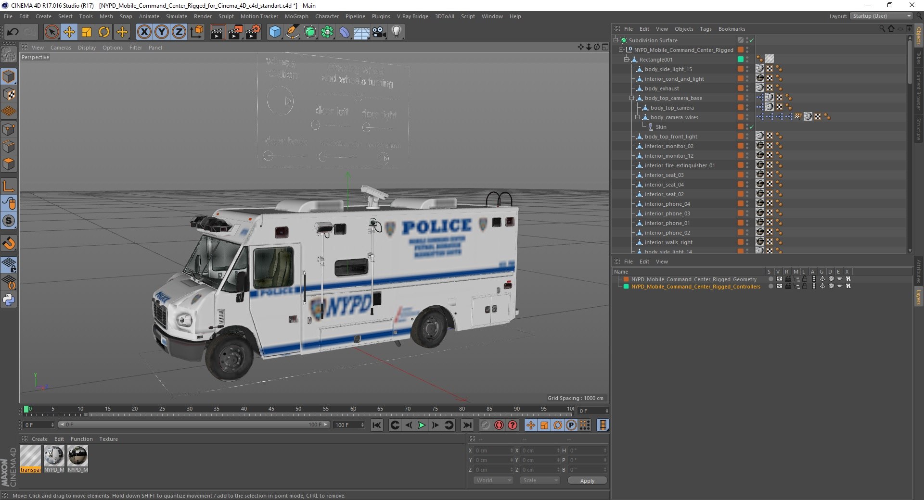Switch to Texture mode
The image size is (924, 500).
click(9, 94)
